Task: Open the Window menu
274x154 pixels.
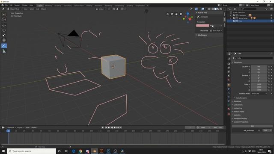Action: (24, 6)
